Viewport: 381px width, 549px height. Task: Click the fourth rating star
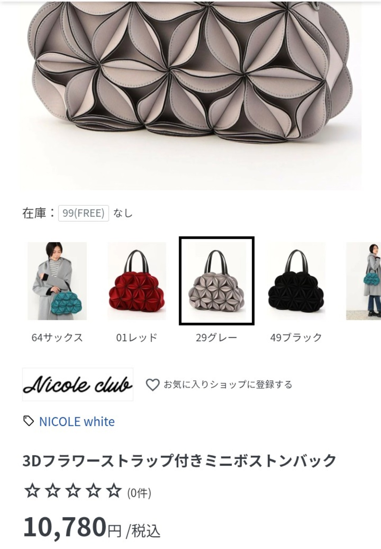(x=93, y=491)
